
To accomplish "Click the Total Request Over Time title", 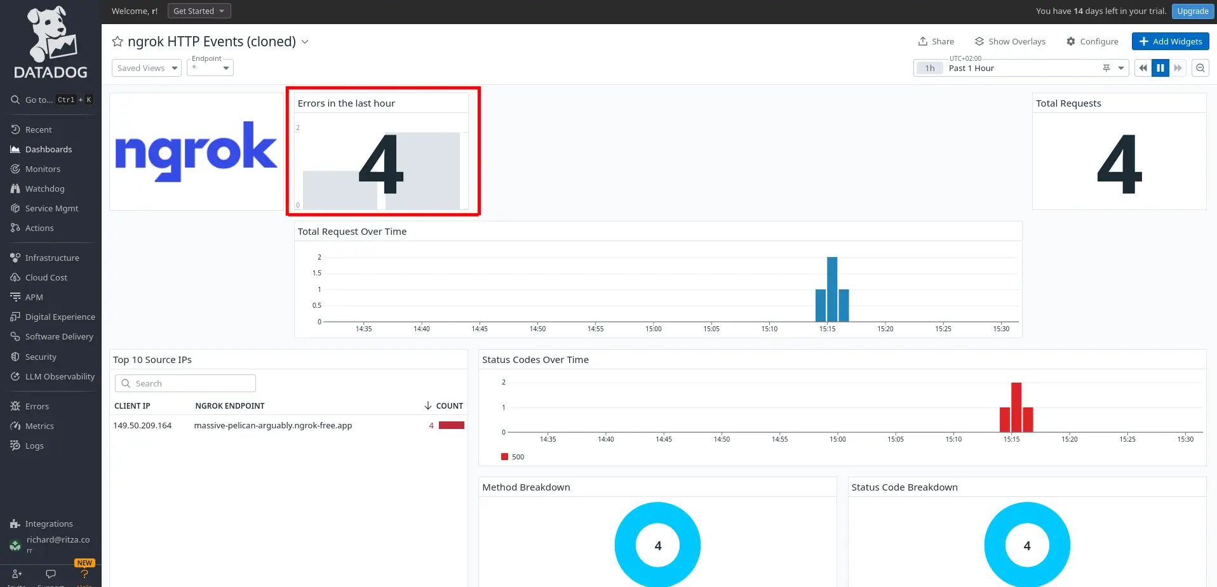I will point(352,232).
